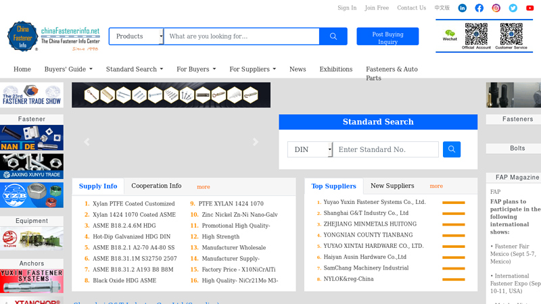Viewport: 541px width, 304px height.
Task: Open Haiyan Ausin Hardware Co. supplier
Action: [364, 257]
